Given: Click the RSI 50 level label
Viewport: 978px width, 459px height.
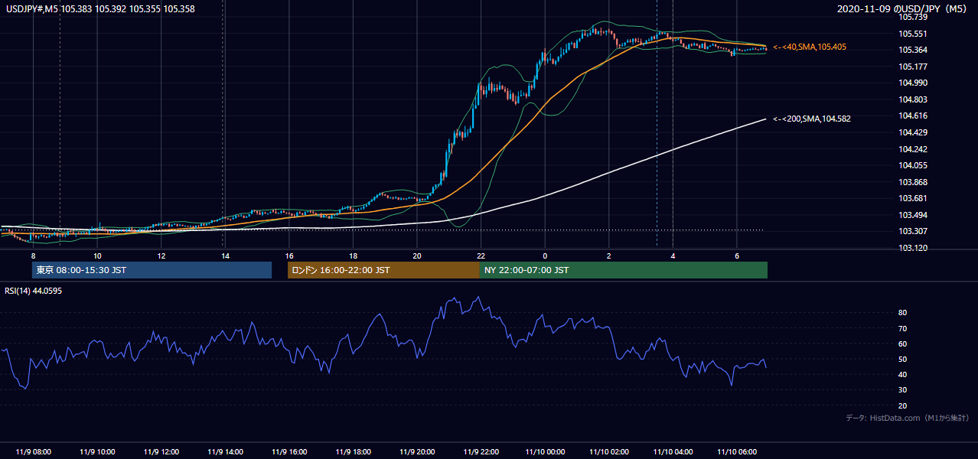Looking at the screenshot, I should click(x=903, y=359).
